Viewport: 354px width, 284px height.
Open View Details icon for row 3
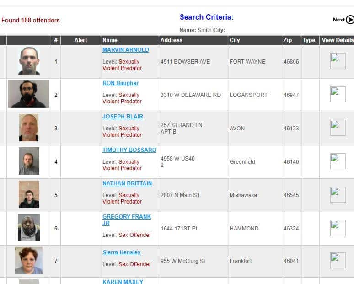click(x=338, y=128)
